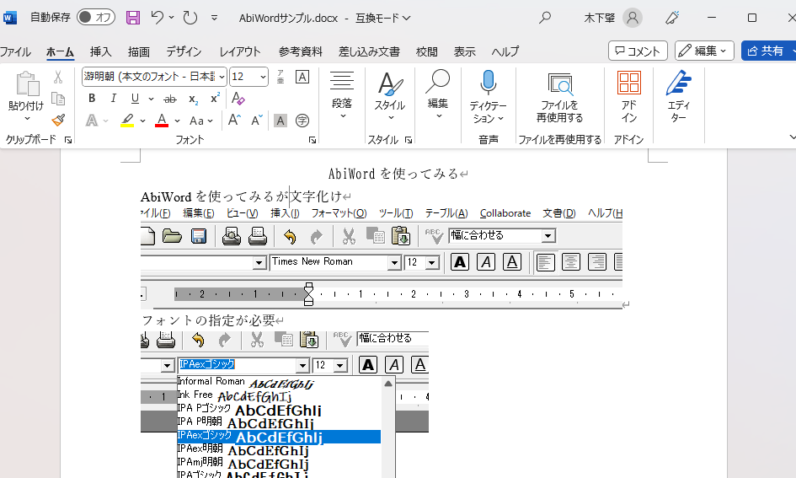Open the font size dropdown

coord(263,77)
